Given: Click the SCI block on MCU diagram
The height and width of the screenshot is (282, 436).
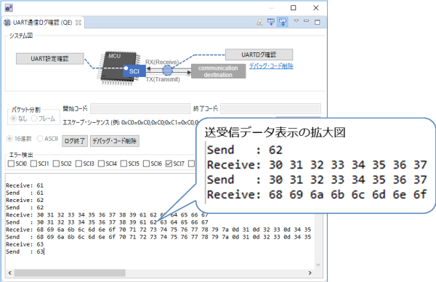Looking at the screenshot, I should [134, 71].
